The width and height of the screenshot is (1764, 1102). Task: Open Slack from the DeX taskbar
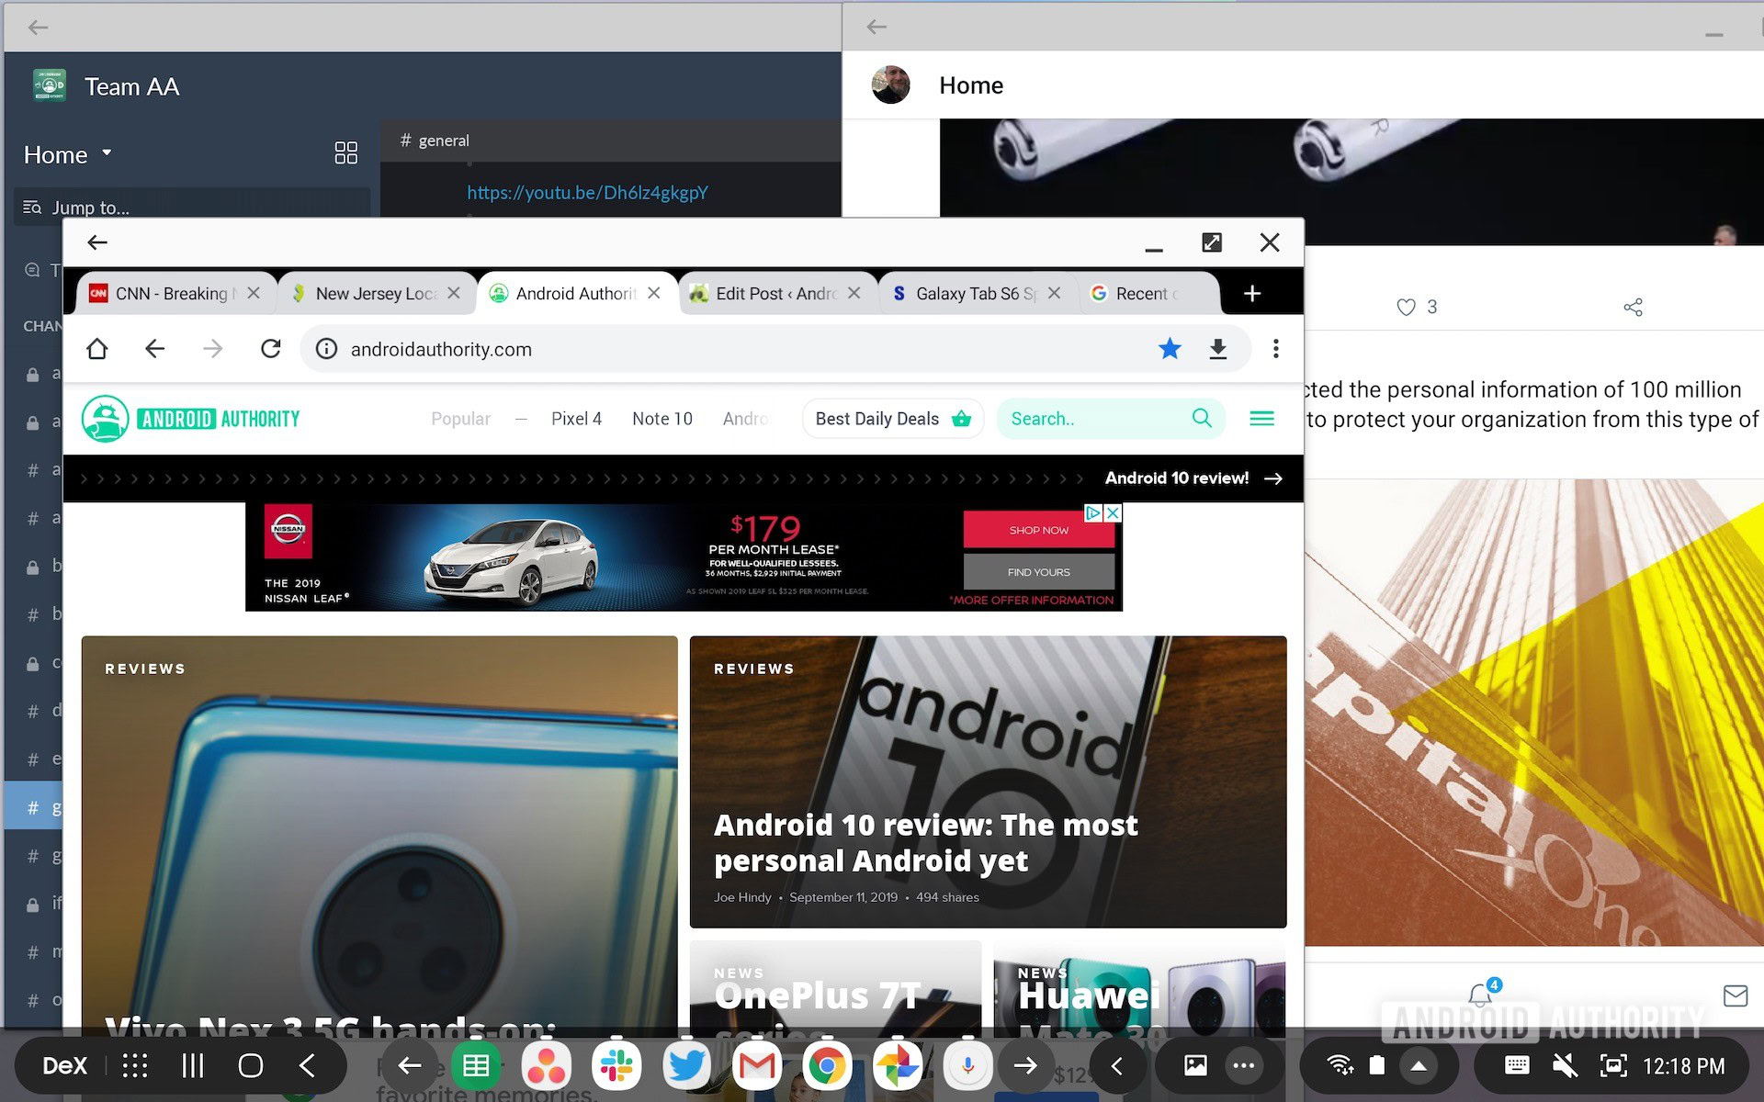(x=616, y=1065)
